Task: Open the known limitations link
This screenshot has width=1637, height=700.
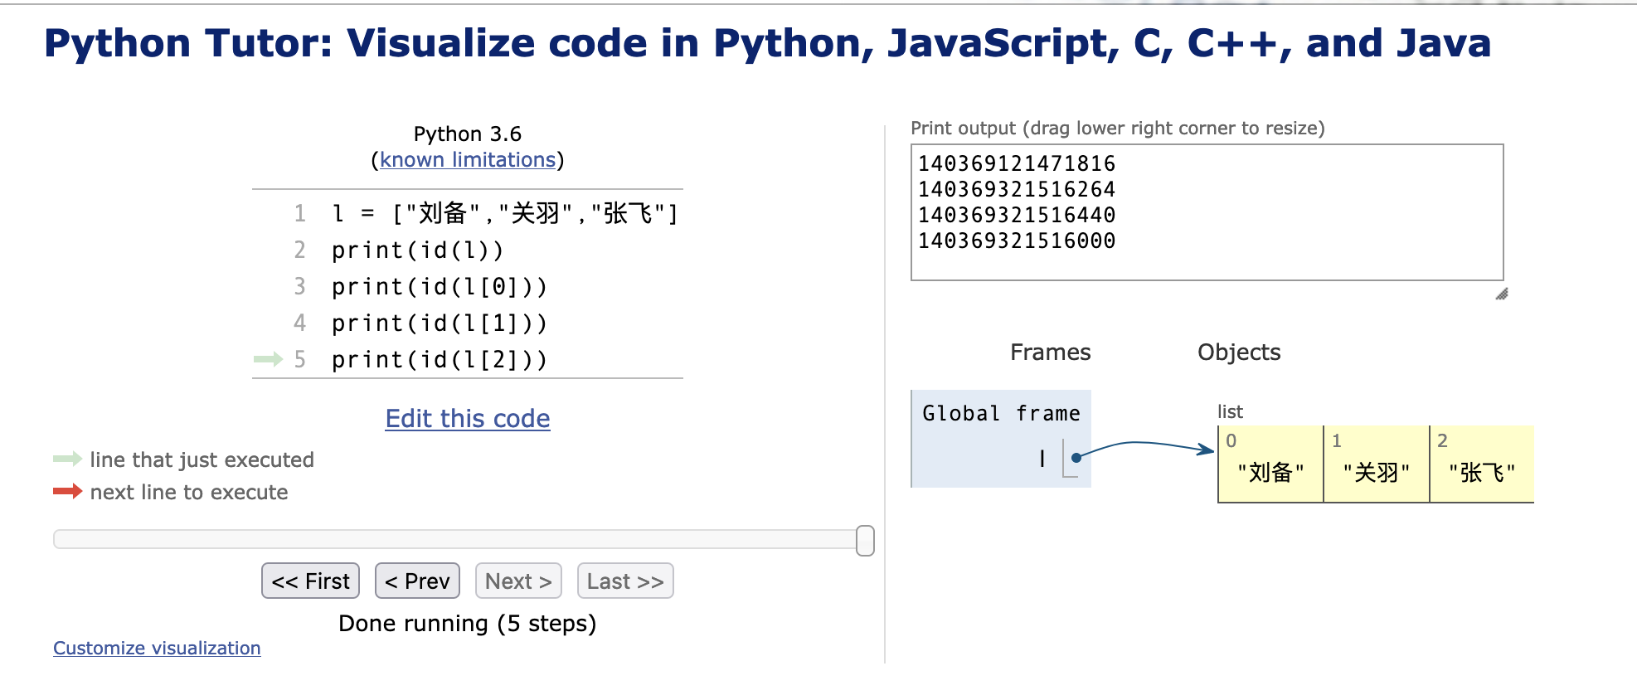Action: (x=468, y=159)
